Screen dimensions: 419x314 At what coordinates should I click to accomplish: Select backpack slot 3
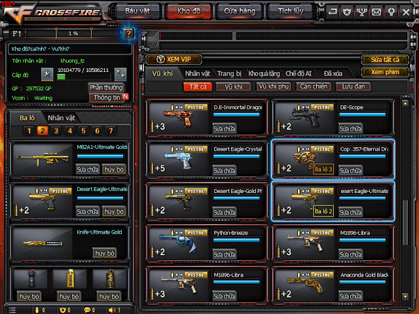tap(56, 131)
